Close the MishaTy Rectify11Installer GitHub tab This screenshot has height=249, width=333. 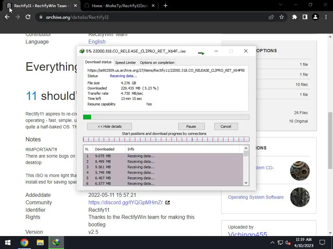coord(153,6)
